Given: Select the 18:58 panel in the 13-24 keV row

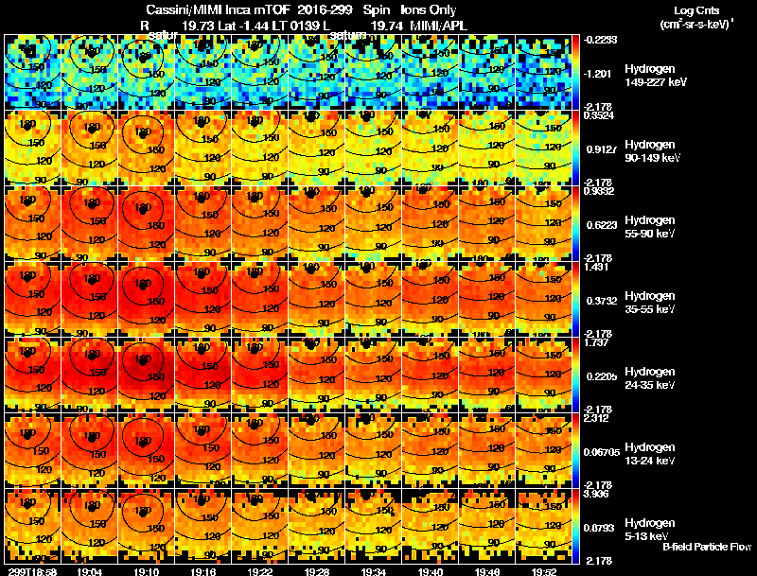Looking at the screenshot, I should pos(32,451).
